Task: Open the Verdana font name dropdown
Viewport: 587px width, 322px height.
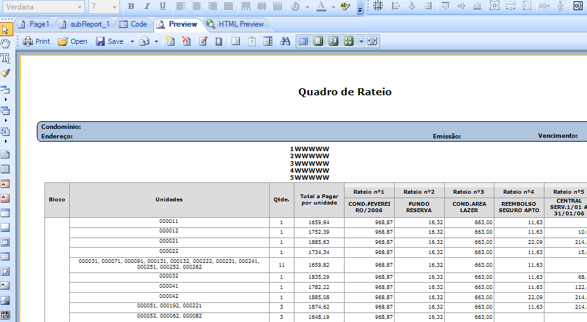Action: 79,7
